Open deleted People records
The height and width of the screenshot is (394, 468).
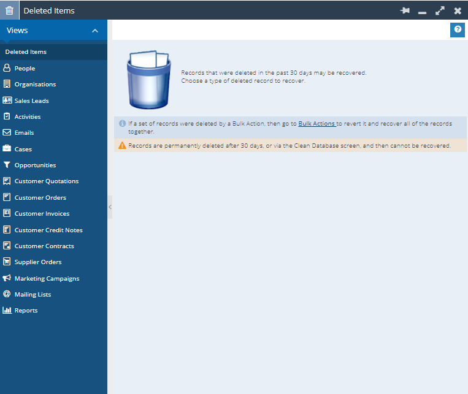[25, 68]
